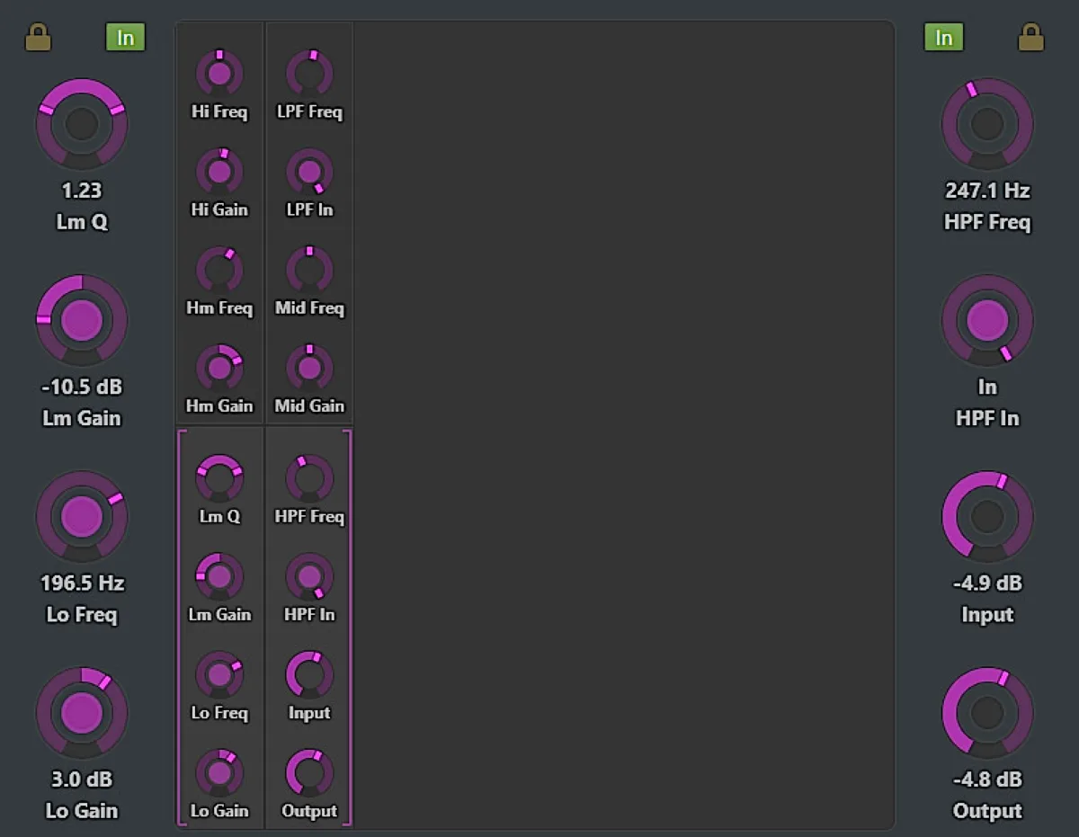Click the 196.5 Hz value

(x=82, y=583)
